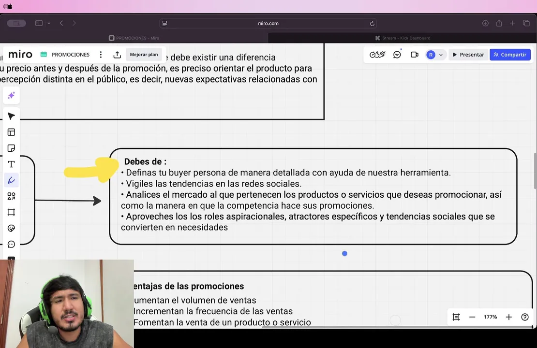
Task: Zoom in with the plus button
Action: (508, 317)
